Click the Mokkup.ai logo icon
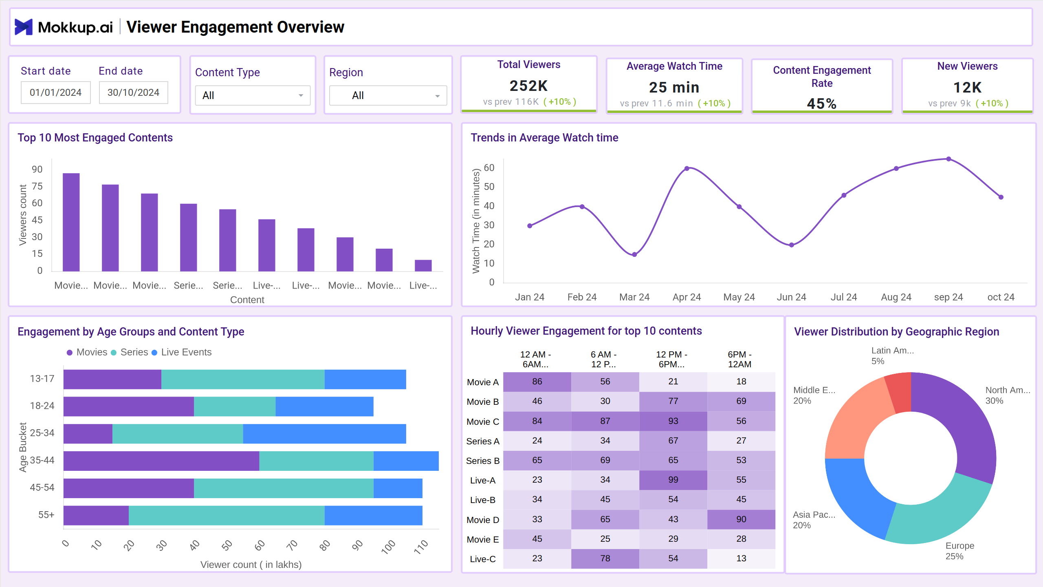This screenshot has width=1043, height=587. [x=24, y=27]
